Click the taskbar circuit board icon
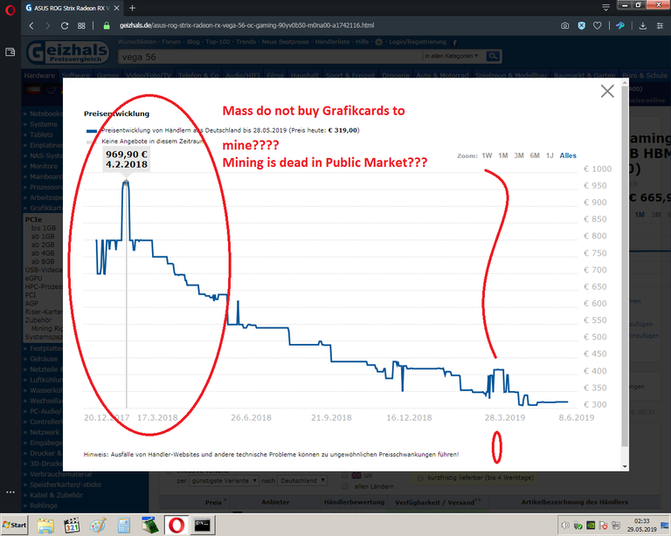 point(150,525)
